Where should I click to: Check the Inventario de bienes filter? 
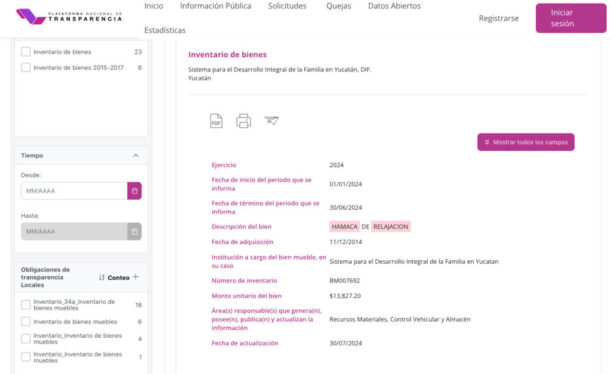pos(26,52)
